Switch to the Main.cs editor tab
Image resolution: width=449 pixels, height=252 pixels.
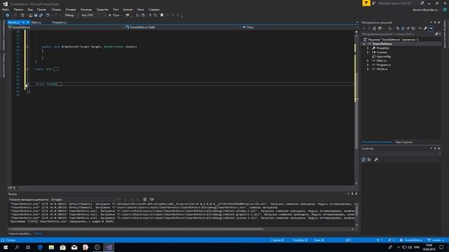pos(36,22)
